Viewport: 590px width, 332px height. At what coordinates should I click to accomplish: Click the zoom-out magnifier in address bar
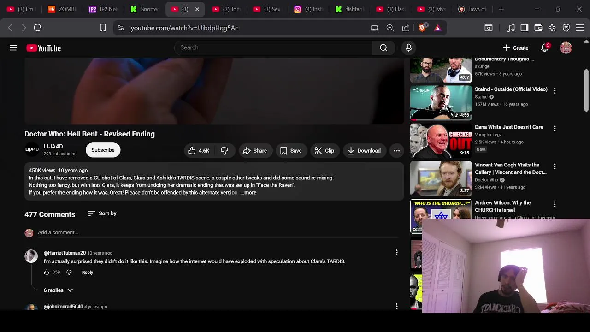[390, 28]
